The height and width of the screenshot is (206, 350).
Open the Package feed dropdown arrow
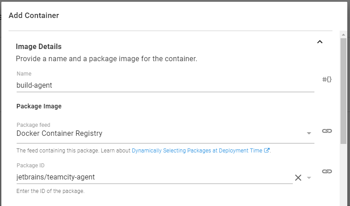click(x=309, y=134)
